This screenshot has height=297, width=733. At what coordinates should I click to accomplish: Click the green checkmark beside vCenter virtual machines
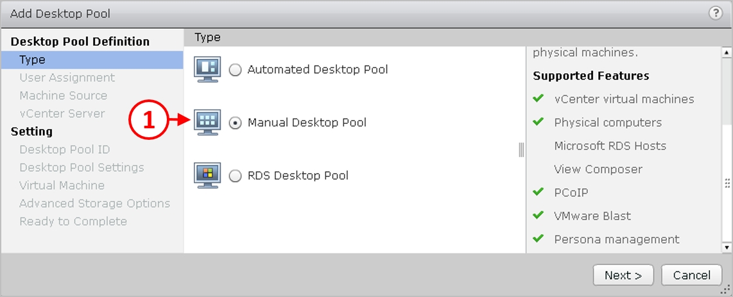click(x=538, y=99)
